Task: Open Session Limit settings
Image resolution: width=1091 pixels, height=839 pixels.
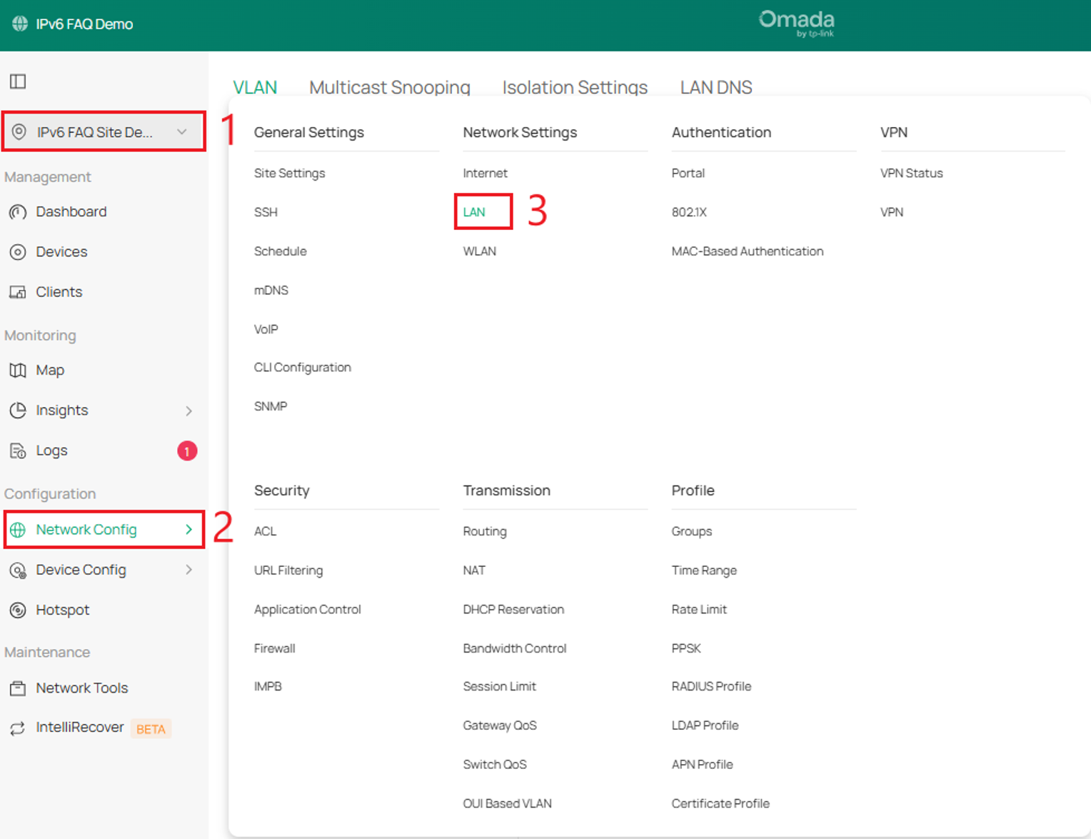Action: point(499,687)
